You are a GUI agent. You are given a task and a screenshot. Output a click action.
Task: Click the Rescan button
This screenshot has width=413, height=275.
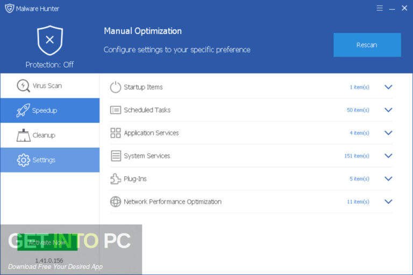click(367, 45)
